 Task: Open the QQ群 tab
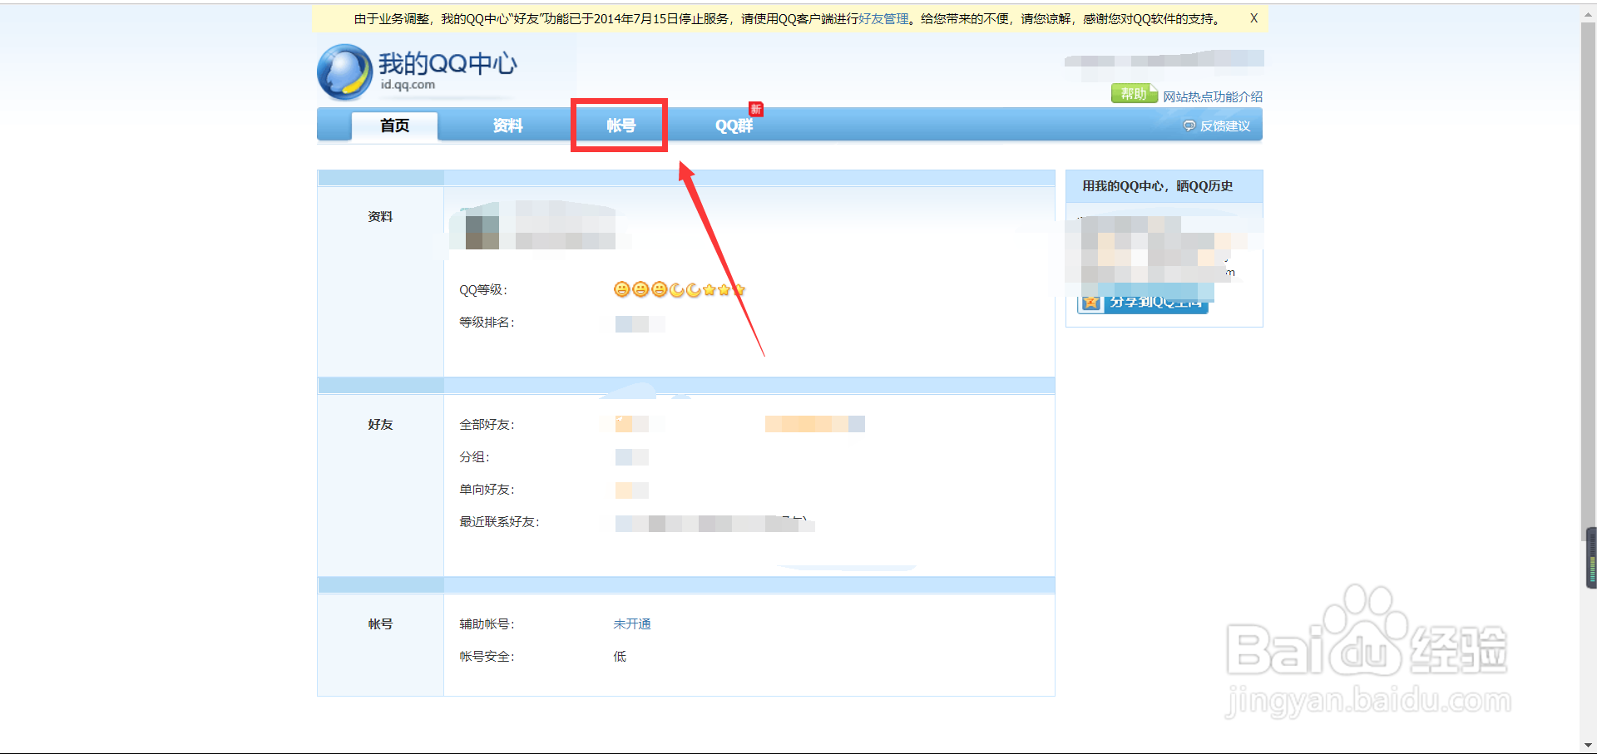tap(734, 126)
